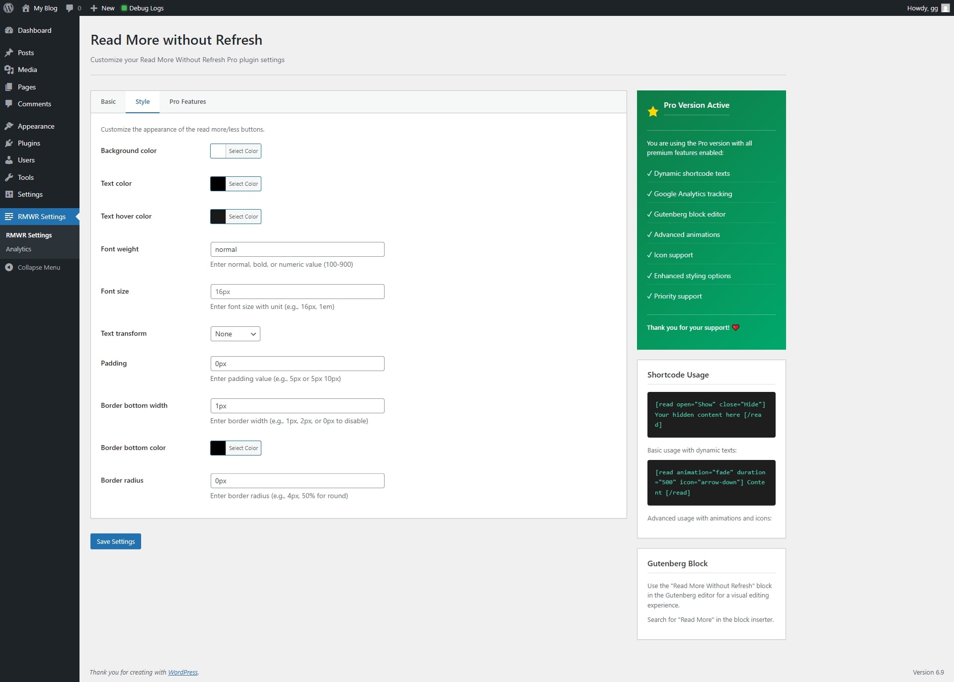Click the Tools wrench icon
Screen dimensions: 954x682
pyautogui.click(x=10, y=177)
